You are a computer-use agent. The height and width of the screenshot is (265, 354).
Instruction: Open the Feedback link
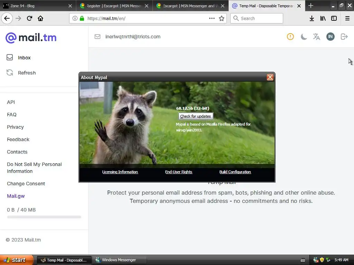click(18, 139)
